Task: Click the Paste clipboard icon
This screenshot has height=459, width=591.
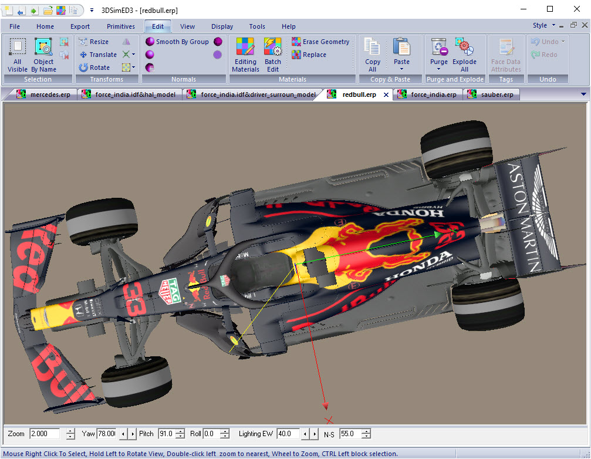Action: 401,47
